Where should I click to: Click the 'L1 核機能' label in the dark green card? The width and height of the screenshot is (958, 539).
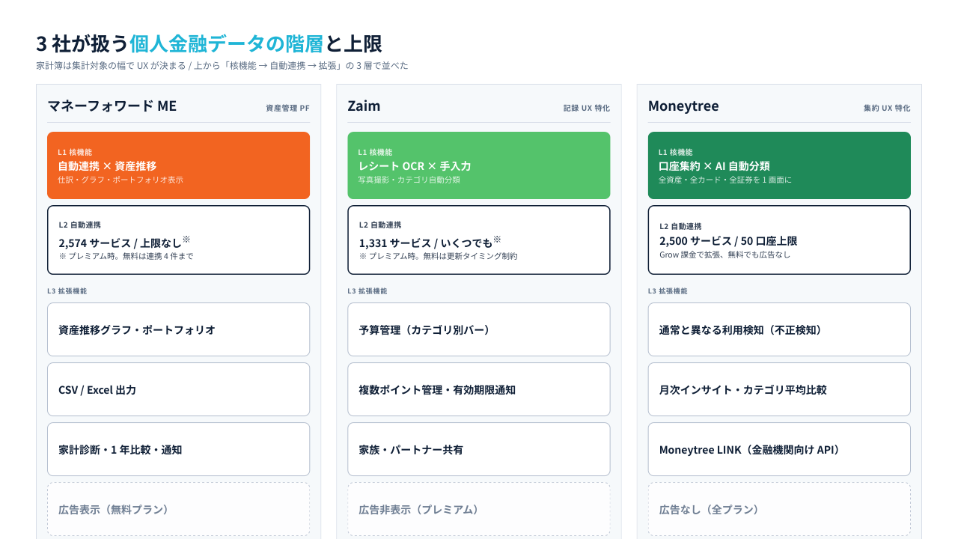pos(676,152)
